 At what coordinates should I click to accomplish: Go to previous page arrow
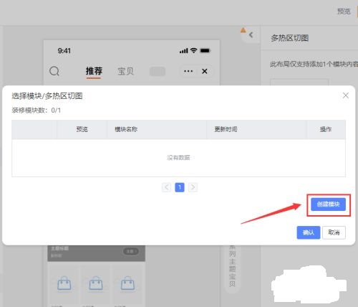[166, 187]
